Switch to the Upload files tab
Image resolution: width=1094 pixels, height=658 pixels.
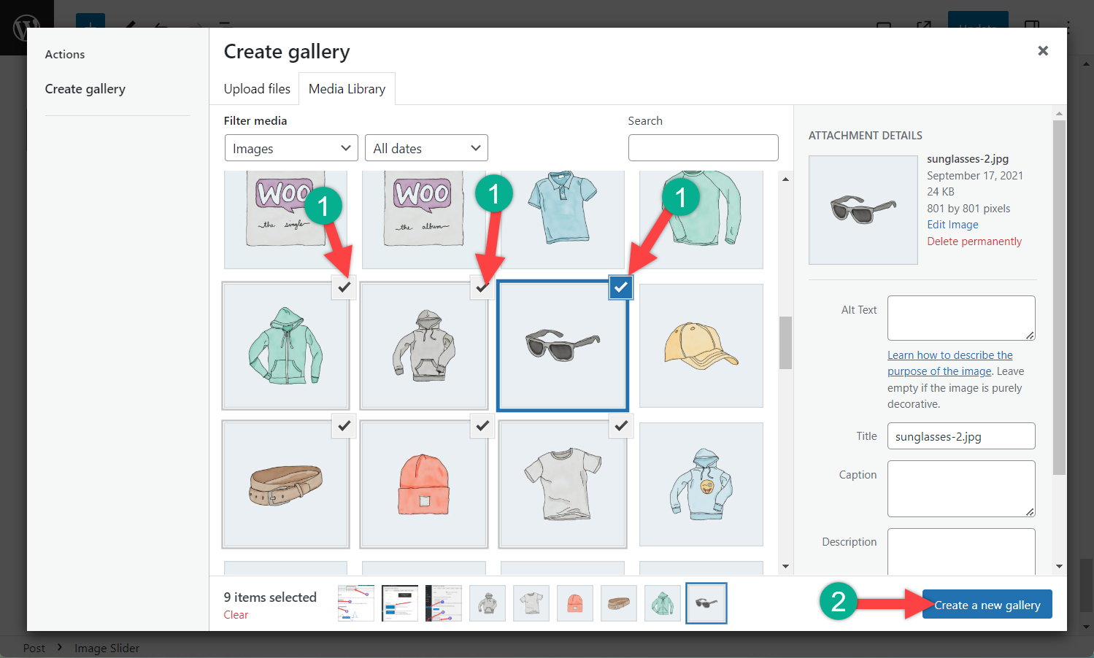256,88
